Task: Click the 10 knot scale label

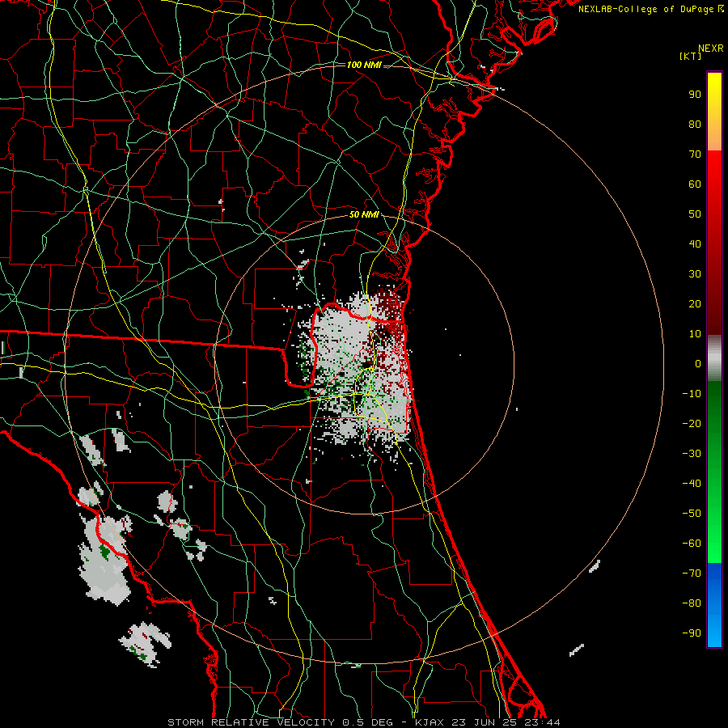Action: (695, 334)
